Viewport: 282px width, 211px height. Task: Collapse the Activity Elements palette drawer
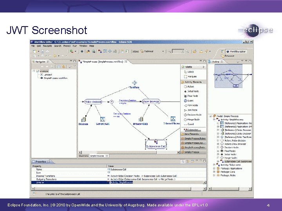[x=193, y=82]
